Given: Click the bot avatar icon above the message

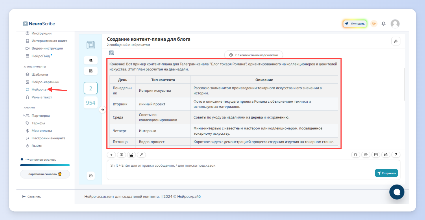Looking at the screenshot, I should tap(111, 53).
